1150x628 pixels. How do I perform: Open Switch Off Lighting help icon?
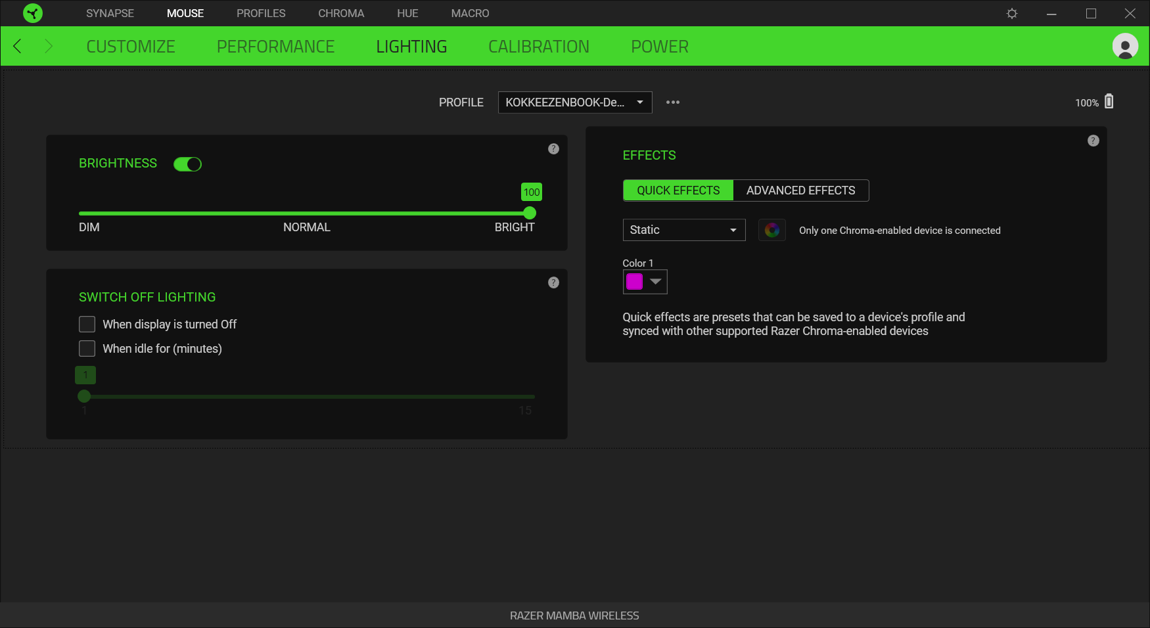tap(553, 282)
